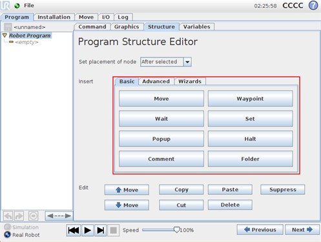The height and width of the screenshot is (242, 321).
Task: Rewind program to the start
Action: coord(74,230)
